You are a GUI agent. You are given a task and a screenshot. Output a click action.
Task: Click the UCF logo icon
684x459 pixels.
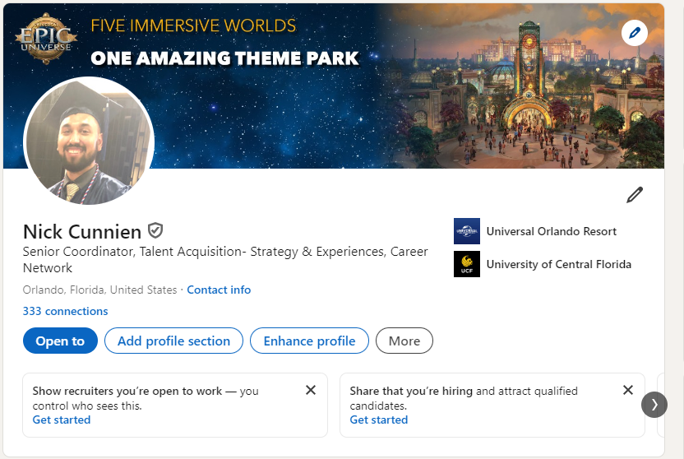[467, 264]
